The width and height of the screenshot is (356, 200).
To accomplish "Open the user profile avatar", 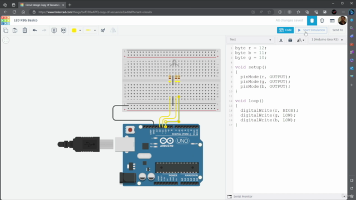I will click(342, 21).
